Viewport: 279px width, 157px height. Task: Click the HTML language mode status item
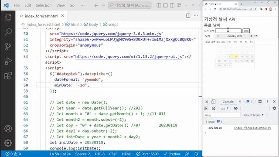(x=126, y=154)
